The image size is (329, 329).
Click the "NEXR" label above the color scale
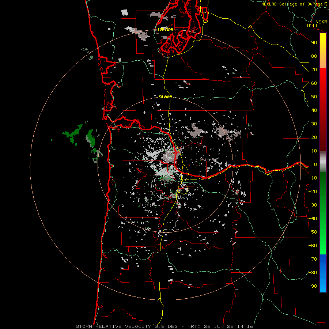321,22
